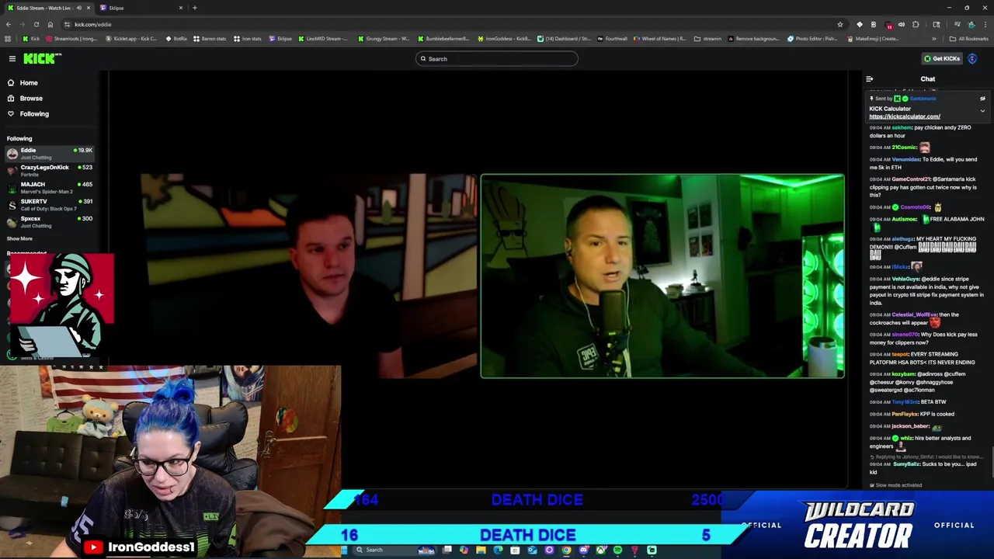This screenshot has height=559, width=994.
Task: Open Xbox app from taskbar
Action: [600, 550]
